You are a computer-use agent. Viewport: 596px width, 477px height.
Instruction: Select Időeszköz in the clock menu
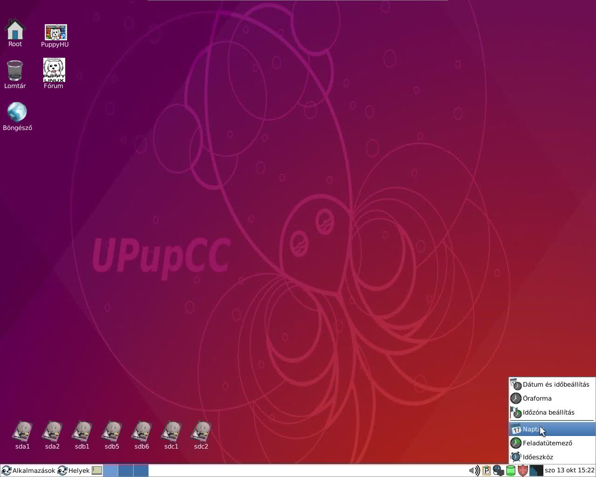point(552,457)
